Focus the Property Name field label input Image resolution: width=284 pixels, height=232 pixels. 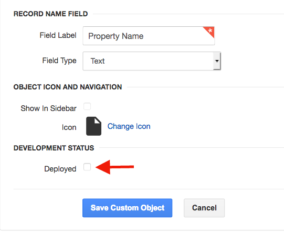[x=149, y=36]
